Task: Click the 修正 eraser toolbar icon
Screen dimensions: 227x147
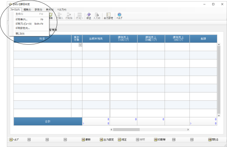Action: tap(89, 16)
